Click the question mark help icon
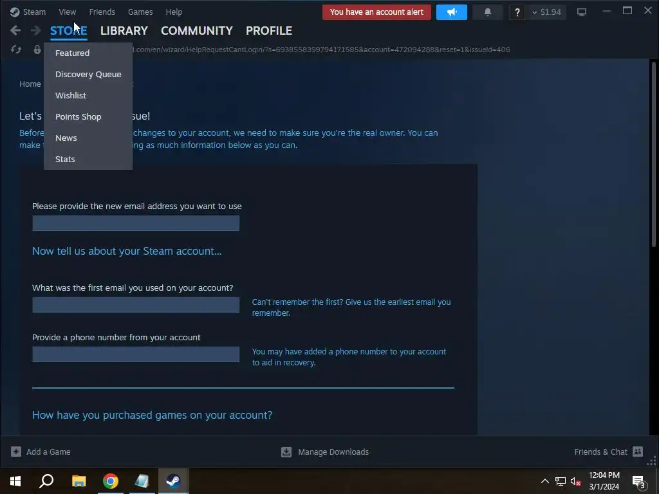659x494 pixels. click(517, 12)
